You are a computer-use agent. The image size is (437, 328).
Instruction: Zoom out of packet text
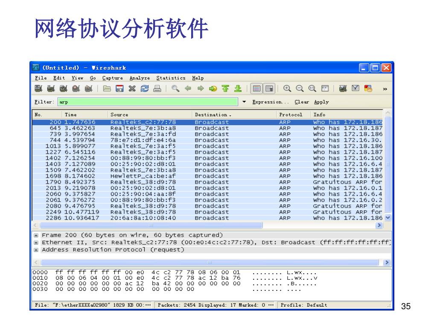point(300,89)
